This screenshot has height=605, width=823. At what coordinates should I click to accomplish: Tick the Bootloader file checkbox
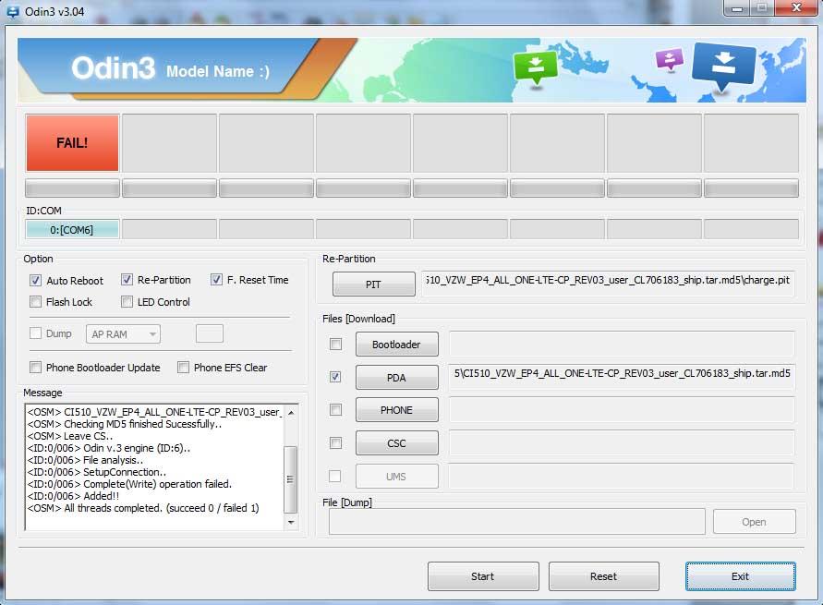click(x=335, y=345)
